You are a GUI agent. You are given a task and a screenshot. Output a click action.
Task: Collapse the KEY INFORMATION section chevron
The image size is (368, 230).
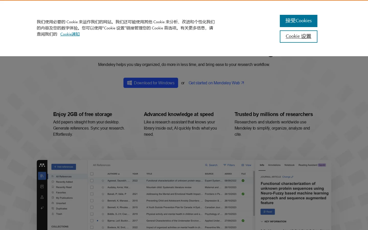262,222
